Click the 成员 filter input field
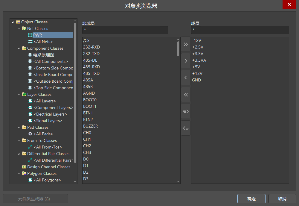 point(240,30)
